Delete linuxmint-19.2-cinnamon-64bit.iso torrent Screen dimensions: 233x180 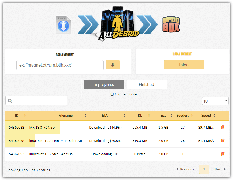point(223,141)
